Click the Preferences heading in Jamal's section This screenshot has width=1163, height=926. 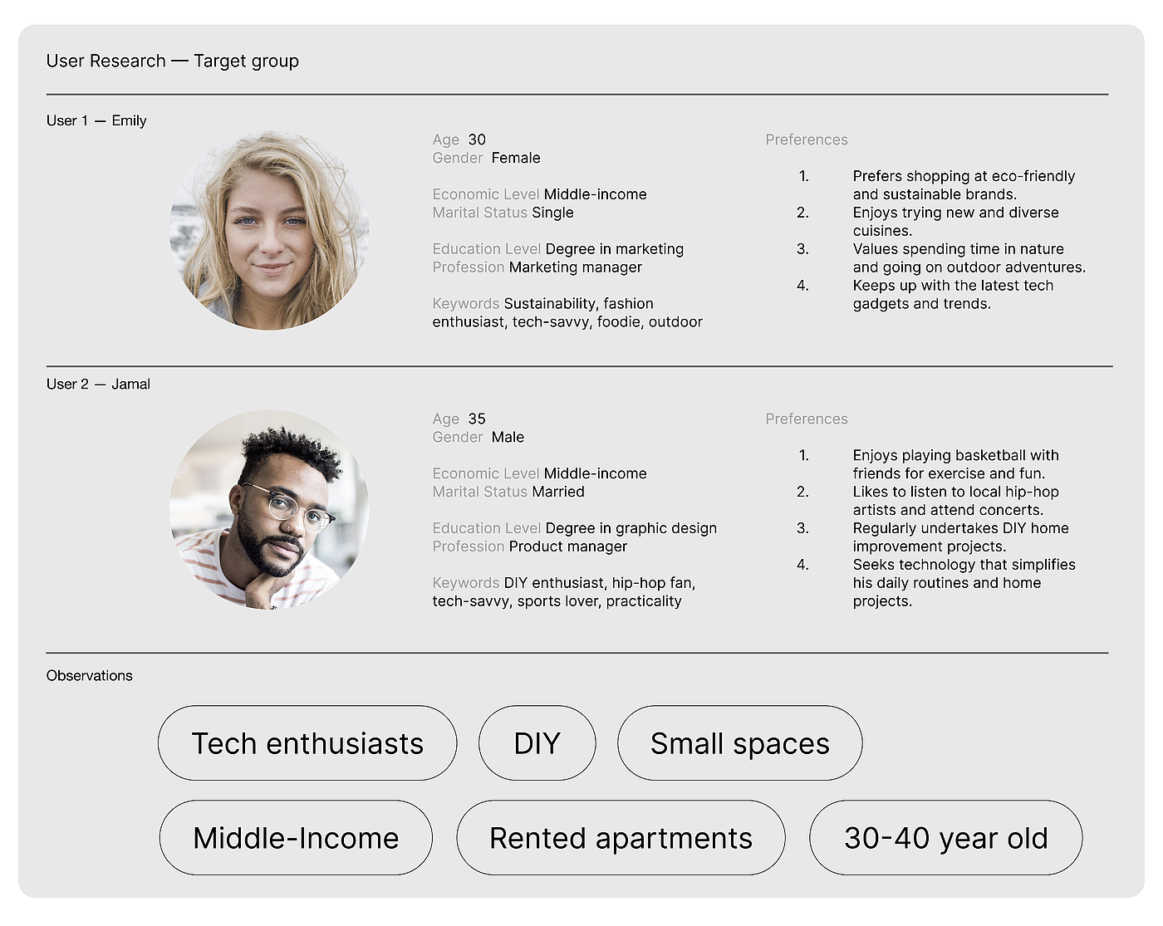coord(807,419)
